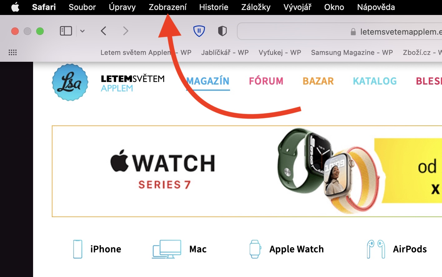
Task: Select the AirPods category icon
Action: (376, 249)
